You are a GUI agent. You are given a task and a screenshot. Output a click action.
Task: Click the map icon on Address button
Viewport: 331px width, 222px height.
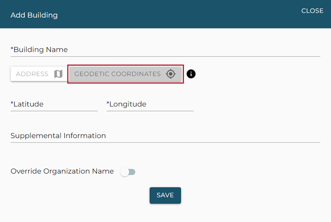click(58, 74)
